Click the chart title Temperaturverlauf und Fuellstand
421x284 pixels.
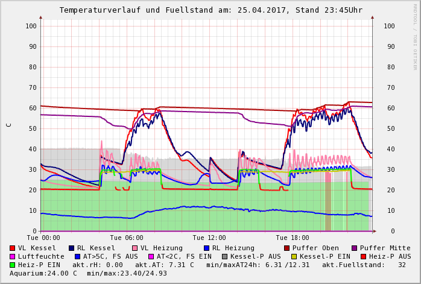click(x=210, y=10)
